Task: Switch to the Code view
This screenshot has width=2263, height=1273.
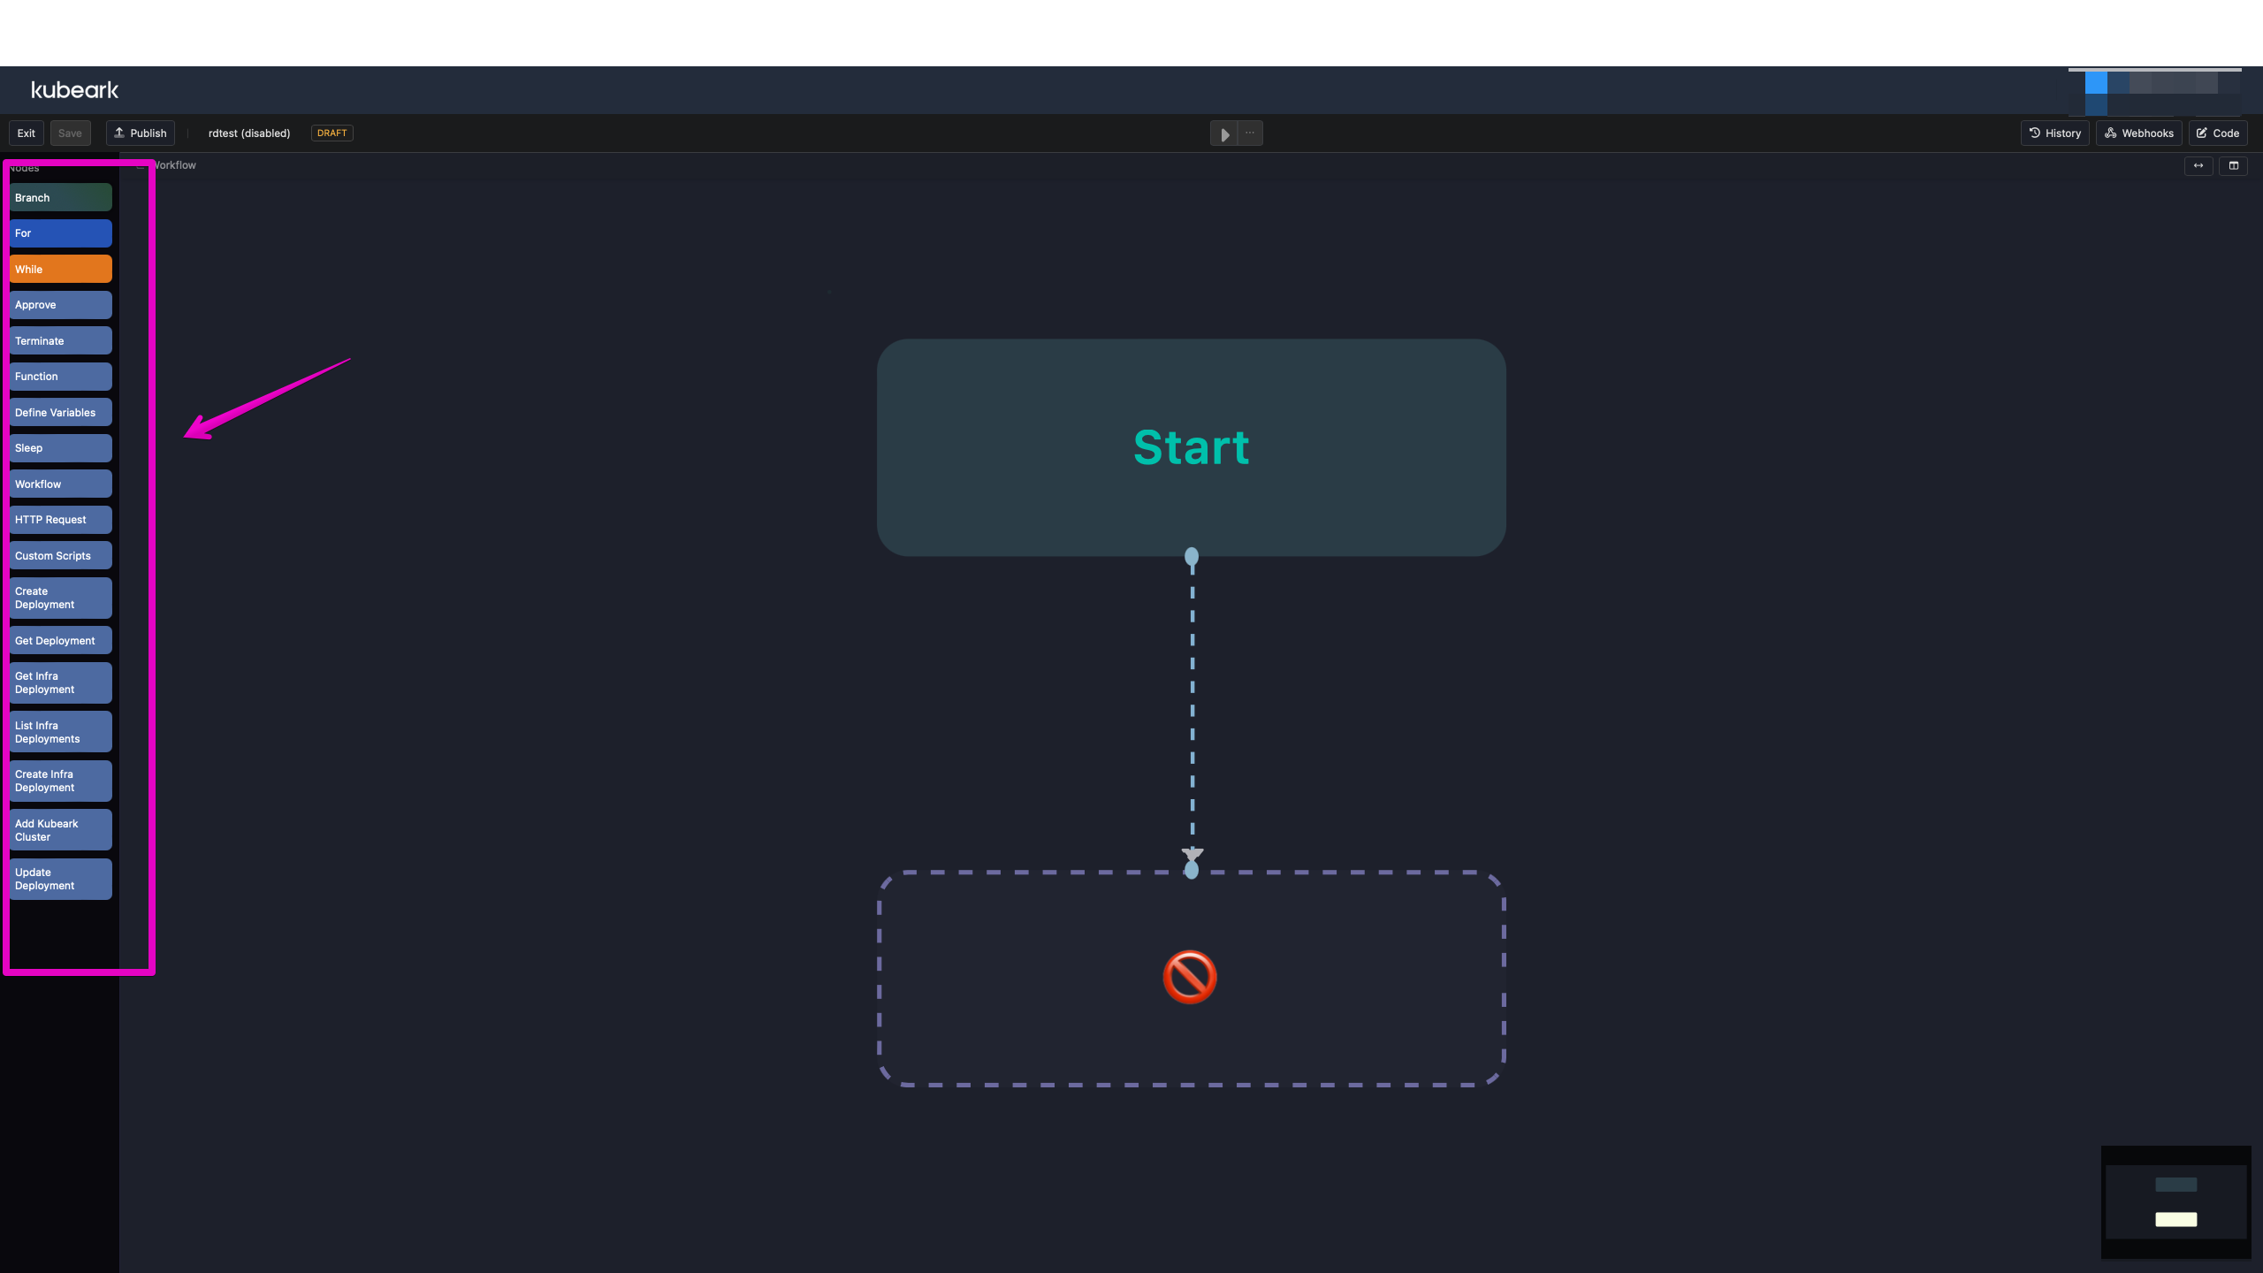Action: click(x=2218, y=133)
